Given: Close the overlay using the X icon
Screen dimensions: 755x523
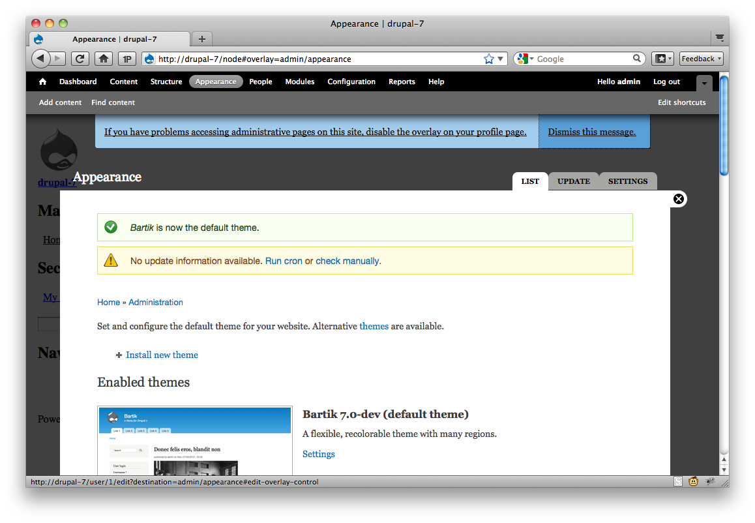Looking at the screenshot, I should (x=679, y=198).
